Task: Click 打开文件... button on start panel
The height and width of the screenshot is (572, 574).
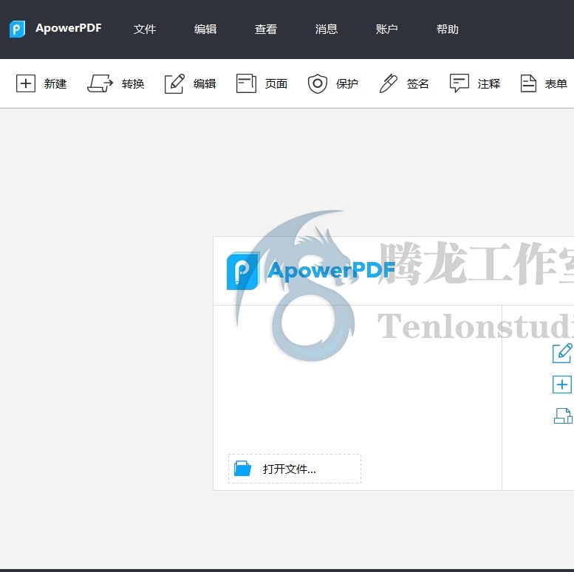Action: tap(295, 469)
